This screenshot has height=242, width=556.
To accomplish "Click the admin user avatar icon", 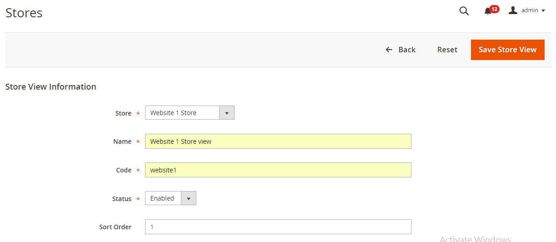I will click(513, 10).
